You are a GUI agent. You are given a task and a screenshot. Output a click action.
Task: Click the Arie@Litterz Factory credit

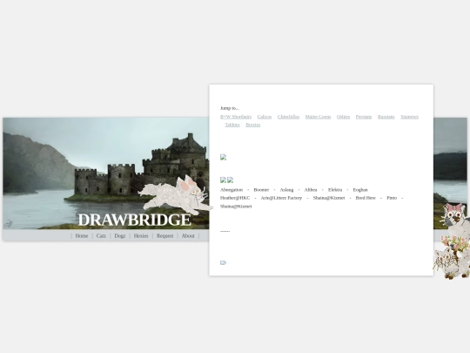pyautogui.click(x=281, y=198)
